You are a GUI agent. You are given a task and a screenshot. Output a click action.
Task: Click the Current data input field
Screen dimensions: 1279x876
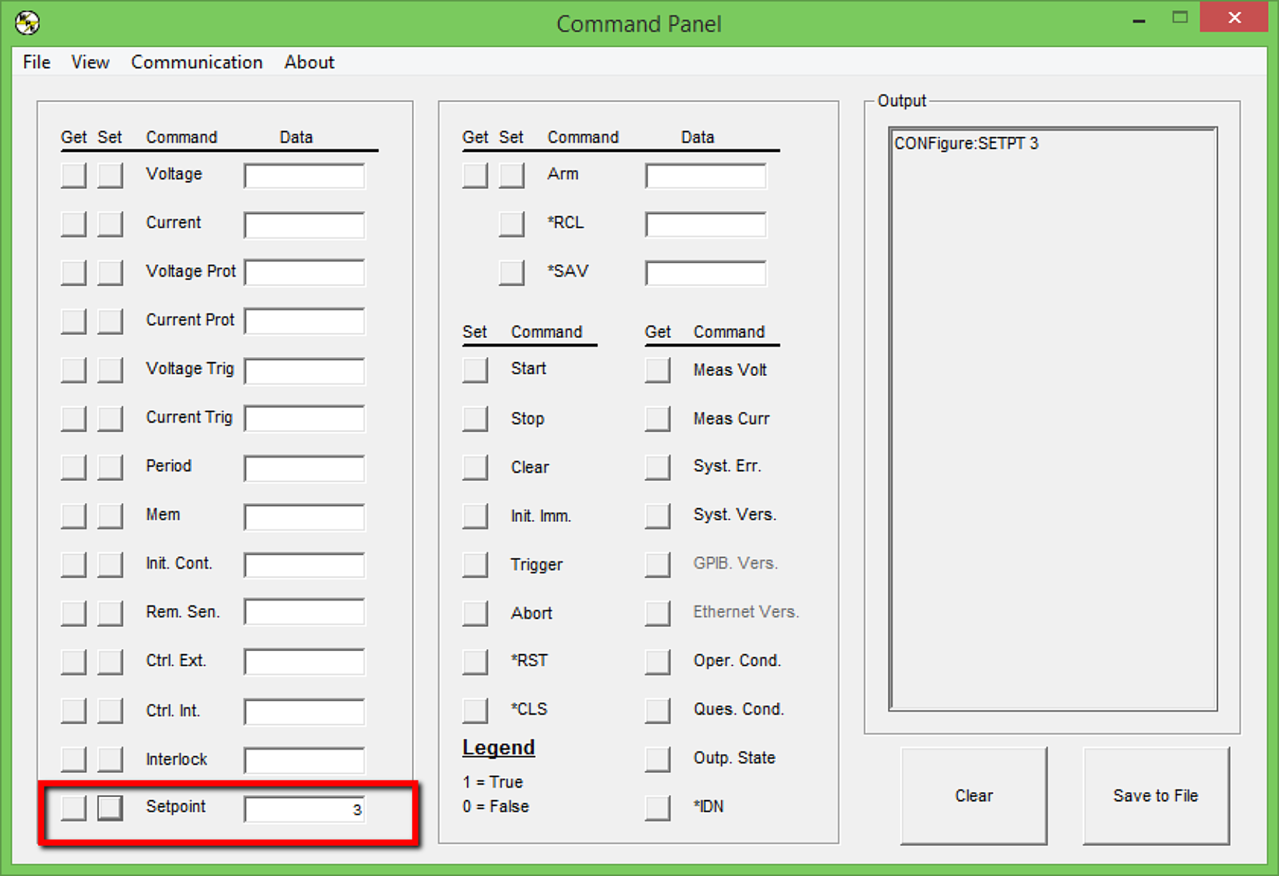(304, 225)
